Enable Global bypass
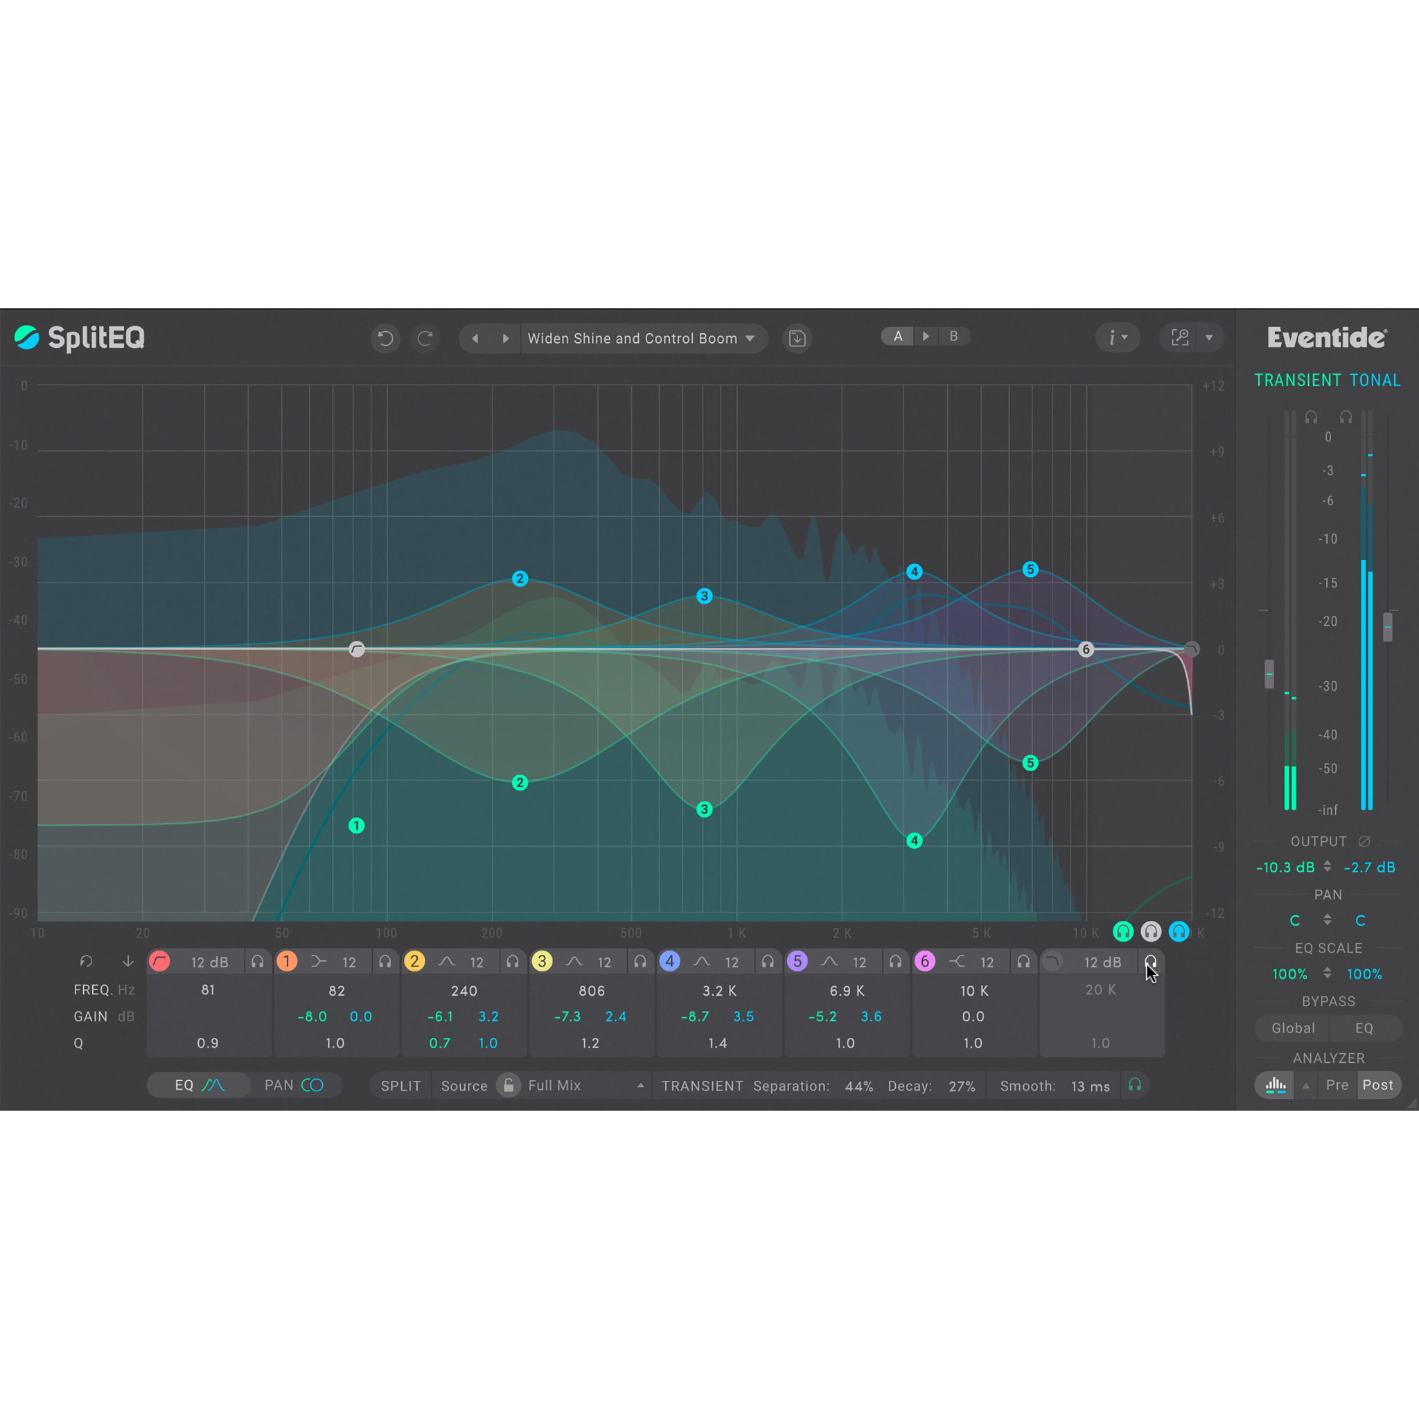 tap(1293, 1028)
